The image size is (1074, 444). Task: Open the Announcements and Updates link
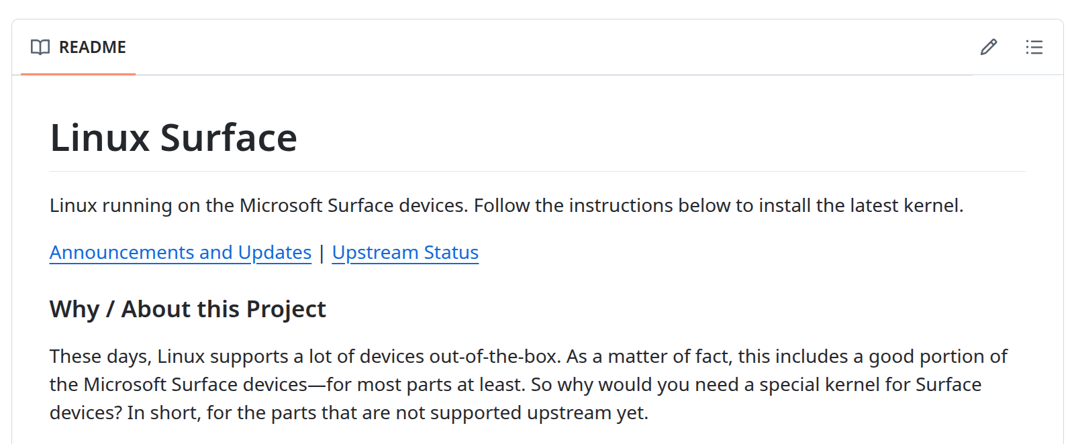(180, 253)
